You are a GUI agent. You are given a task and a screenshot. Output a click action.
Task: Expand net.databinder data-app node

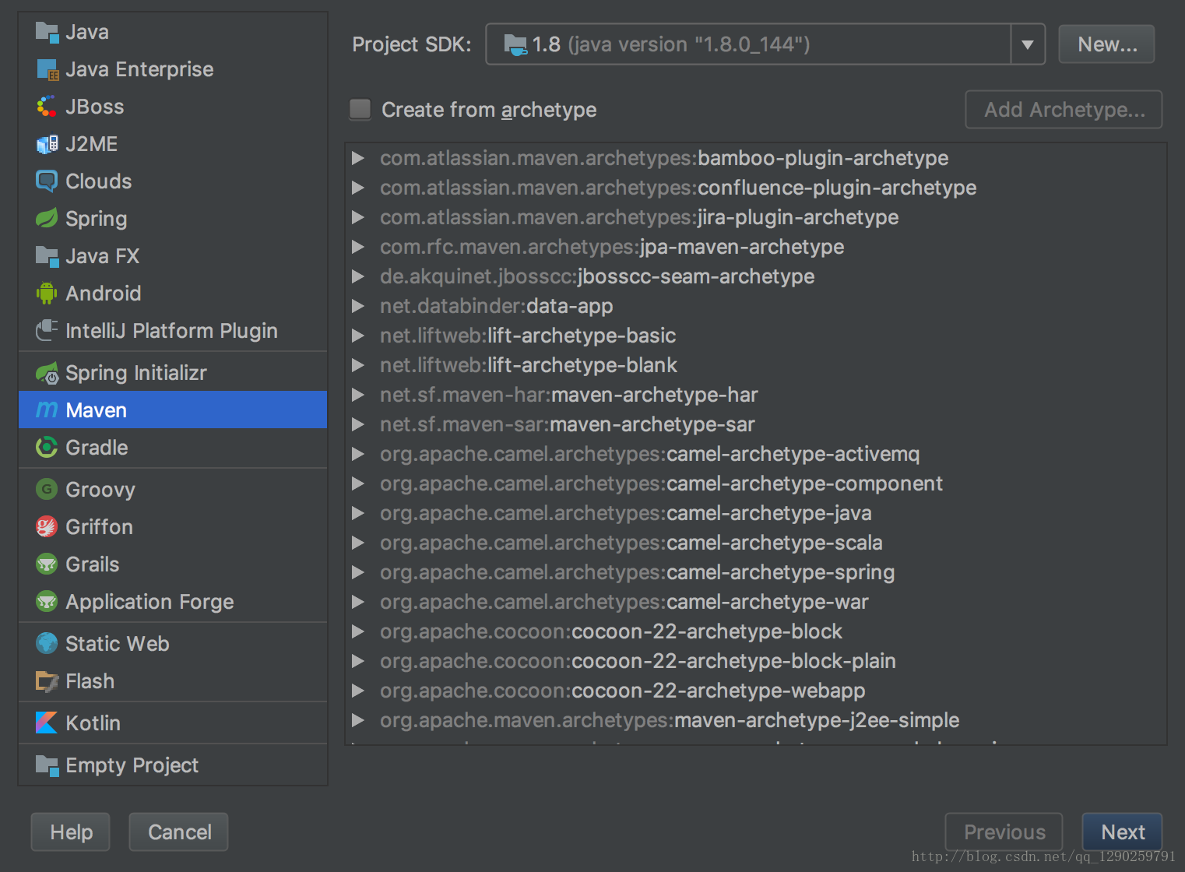tap(358, 306)
